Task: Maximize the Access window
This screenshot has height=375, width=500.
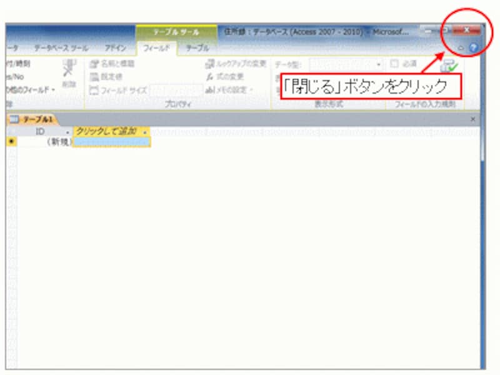Action: pos(445,30)
